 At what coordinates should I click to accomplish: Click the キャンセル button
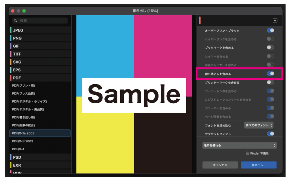220,165
